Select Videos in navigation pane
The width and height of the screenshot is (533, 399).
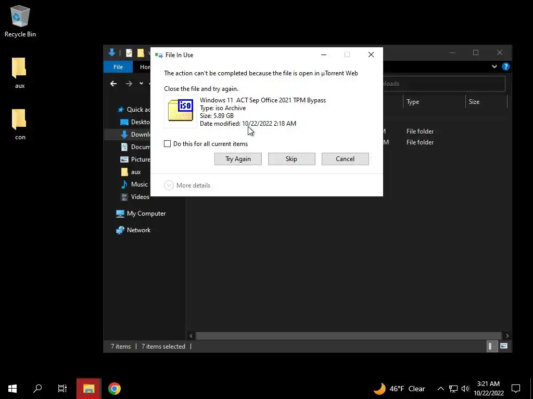click(135, 197)
